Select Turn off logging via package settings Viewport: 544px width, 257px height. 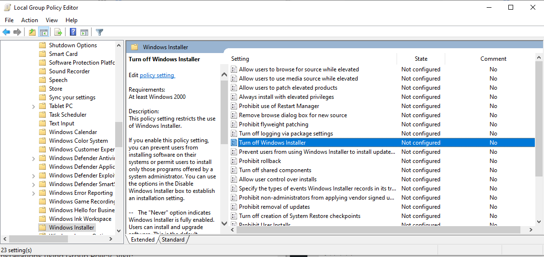point(286,134)
